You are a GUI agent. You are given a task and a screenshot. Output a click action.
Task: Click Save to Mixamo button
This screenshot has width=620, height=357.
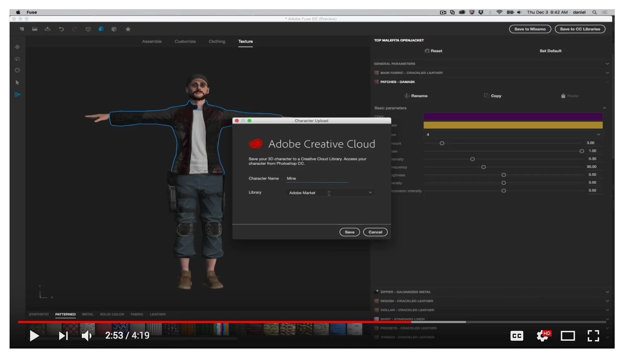click(x=530, y=29)
